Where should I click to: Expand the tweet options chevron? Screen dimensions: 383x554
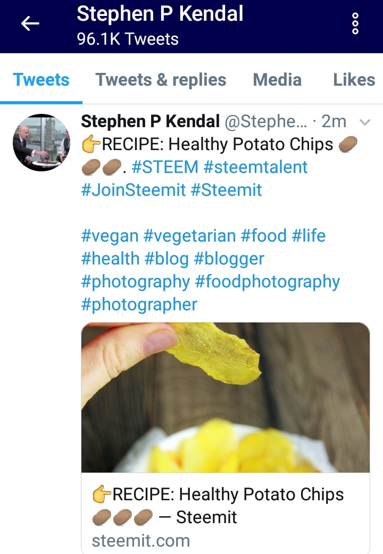pos(365,122)
